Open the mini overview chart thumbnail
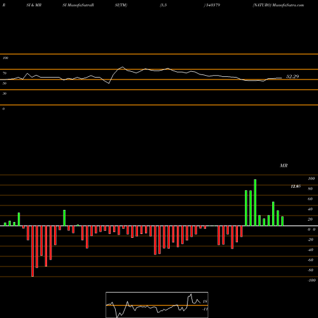 tap(157, 305)
